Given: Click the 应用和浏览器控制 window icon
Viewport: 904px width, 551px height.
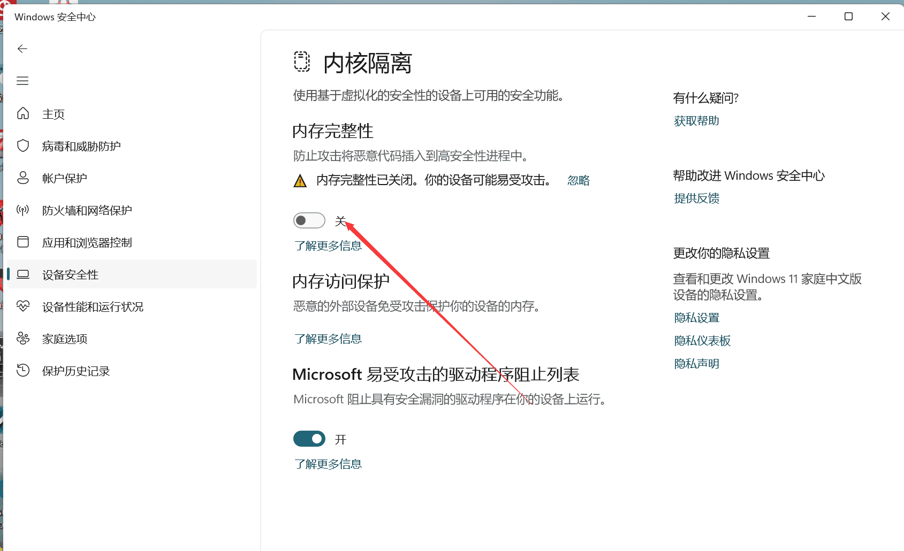Looking at the screenshot, I should (23, 242).
